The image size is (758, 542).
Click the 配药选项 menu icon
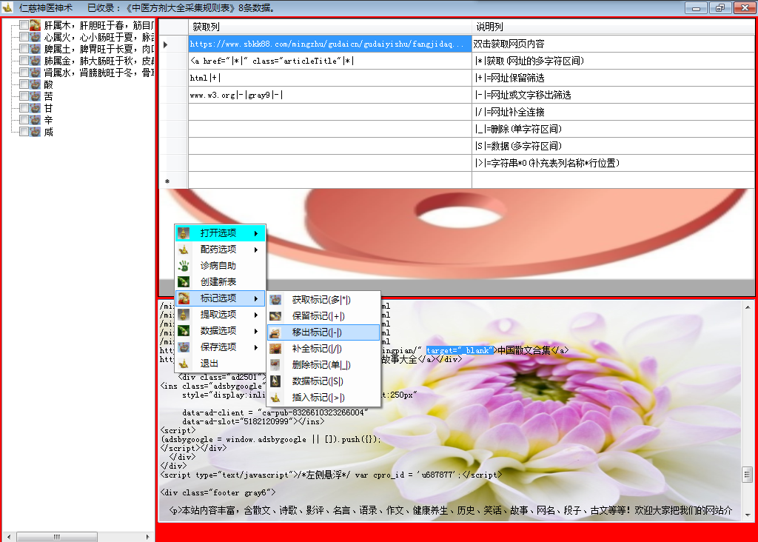(184, 250)
